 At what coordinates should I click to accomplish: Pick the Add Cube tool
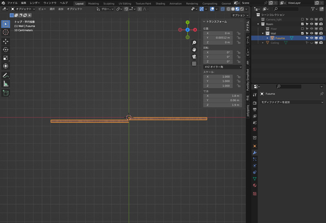(x=6, y=93)
